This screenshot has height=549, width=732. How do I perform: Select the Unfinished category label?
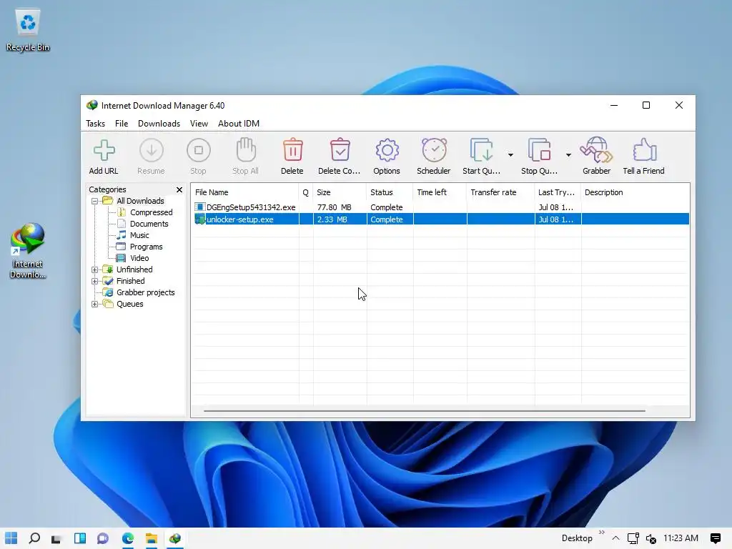[x=134, y=269]
